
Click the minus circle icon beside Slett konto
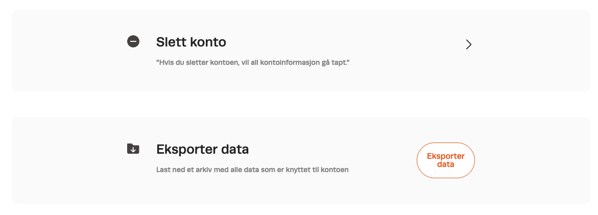click(133, 41)
